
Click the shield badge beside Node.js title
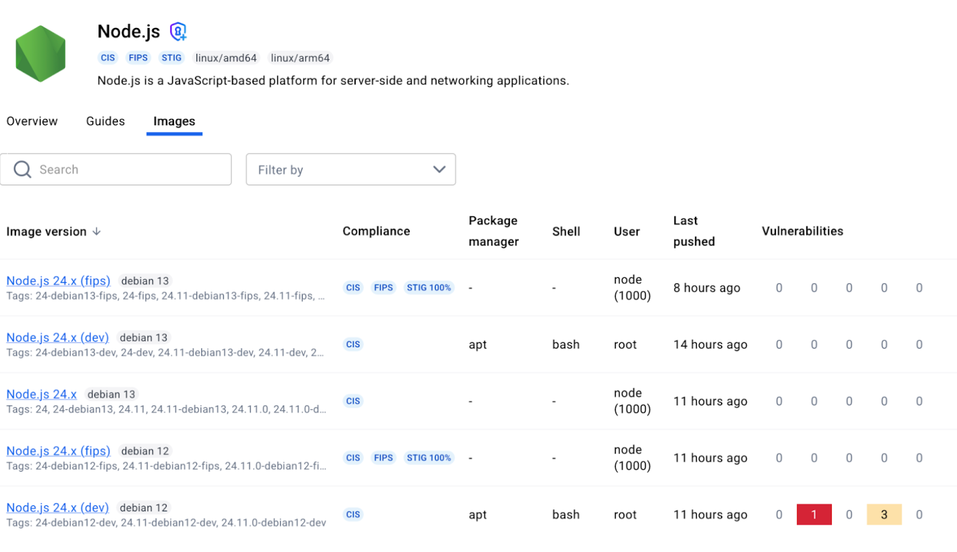[178, 31]
